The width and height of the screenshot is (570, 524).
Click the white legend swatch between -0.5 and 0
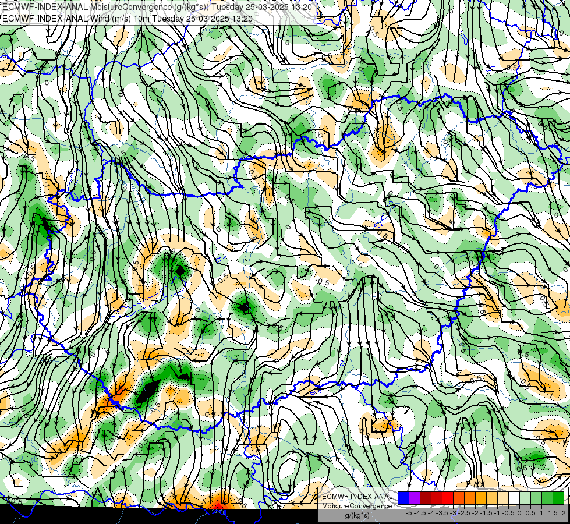pos(514,498)
